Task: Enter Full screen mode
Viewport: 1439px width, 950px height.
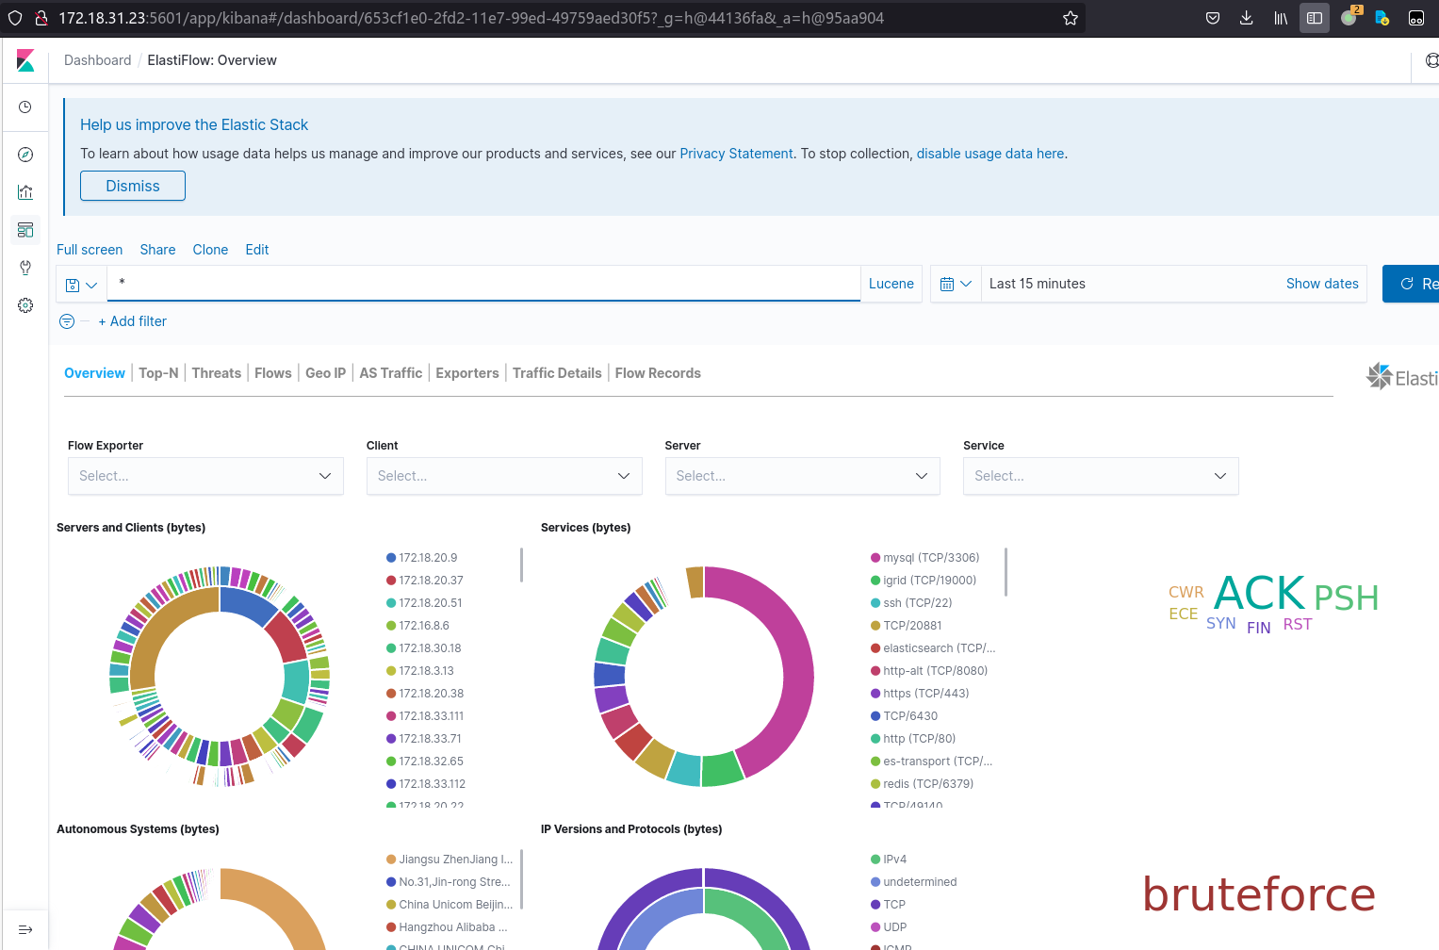Action: click(90, 250)
